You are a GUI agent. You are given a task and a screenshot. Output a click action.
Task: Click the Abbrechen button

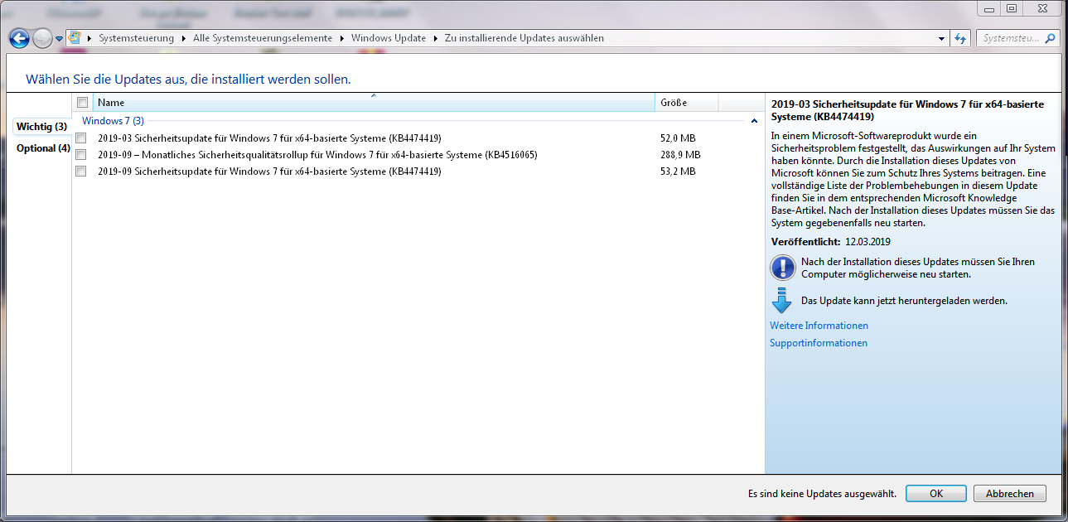point(1010,493)
